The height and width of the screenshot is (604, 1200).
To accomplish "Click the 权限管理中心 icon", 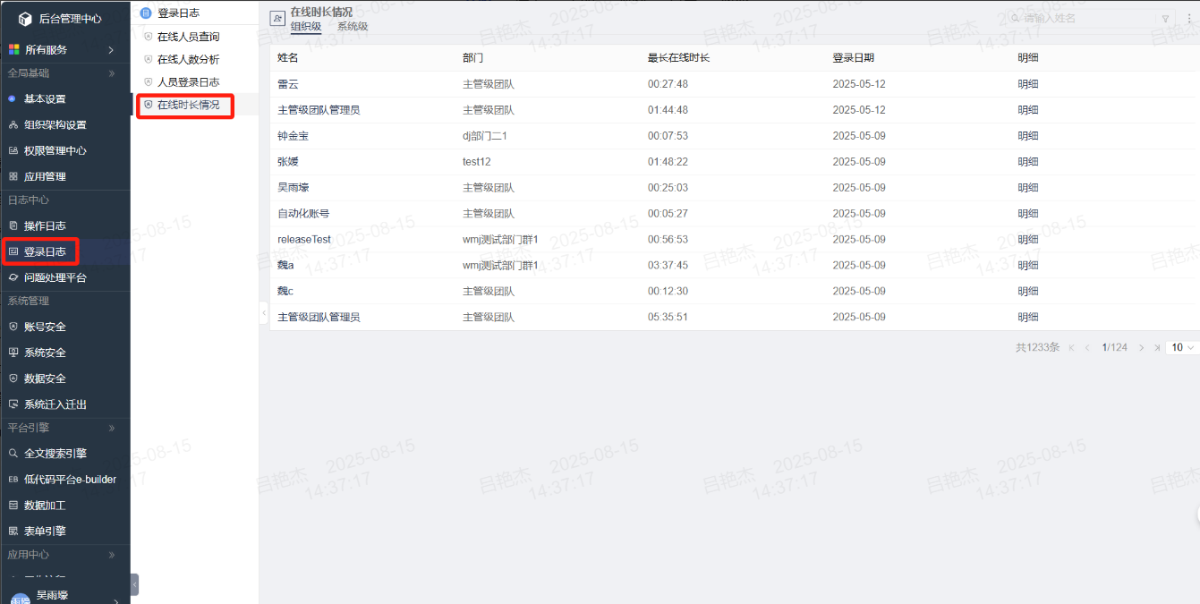I will click(x=13, y=151).
